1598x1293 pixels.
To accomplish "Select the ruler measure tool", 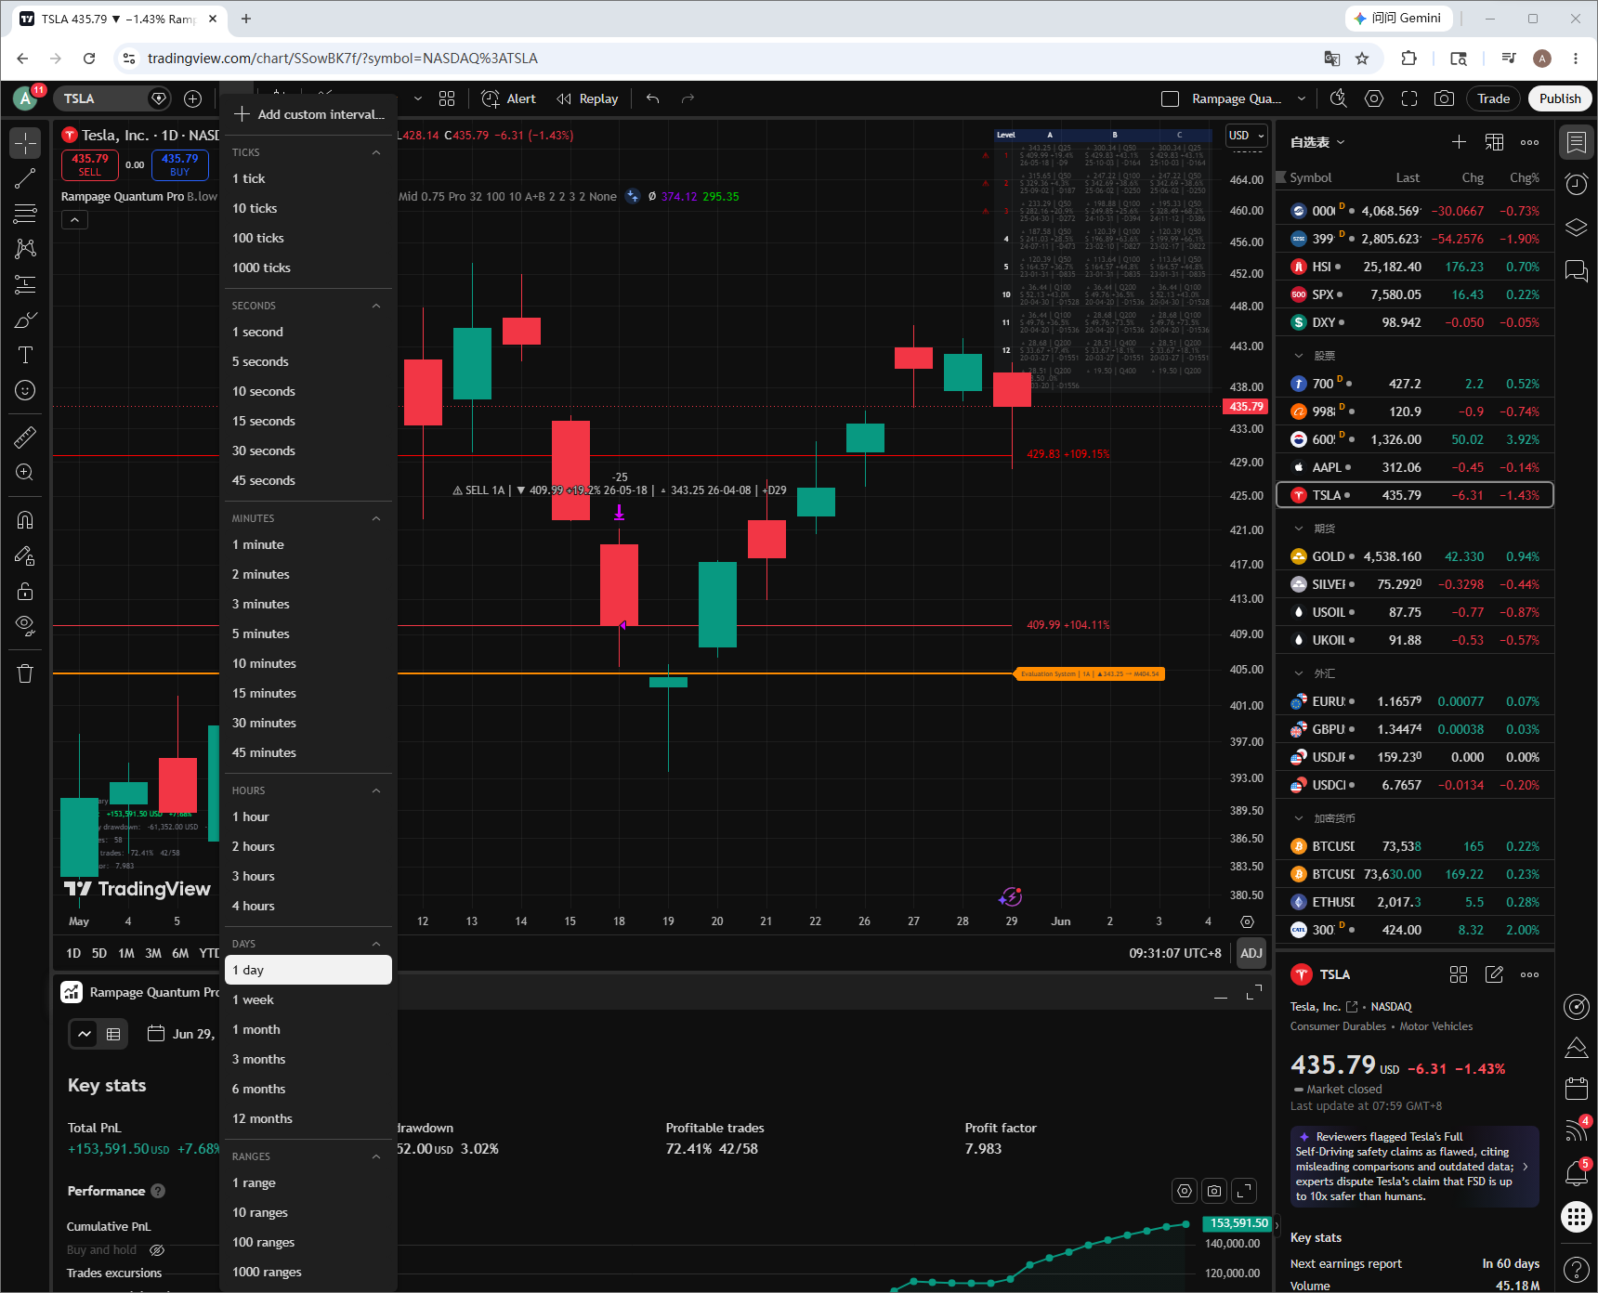I will click(25, 437).
